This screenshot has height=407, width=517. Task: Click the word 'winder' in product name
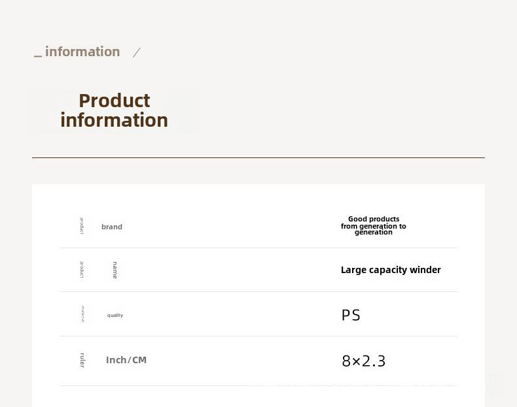click(x=425, y=270)
